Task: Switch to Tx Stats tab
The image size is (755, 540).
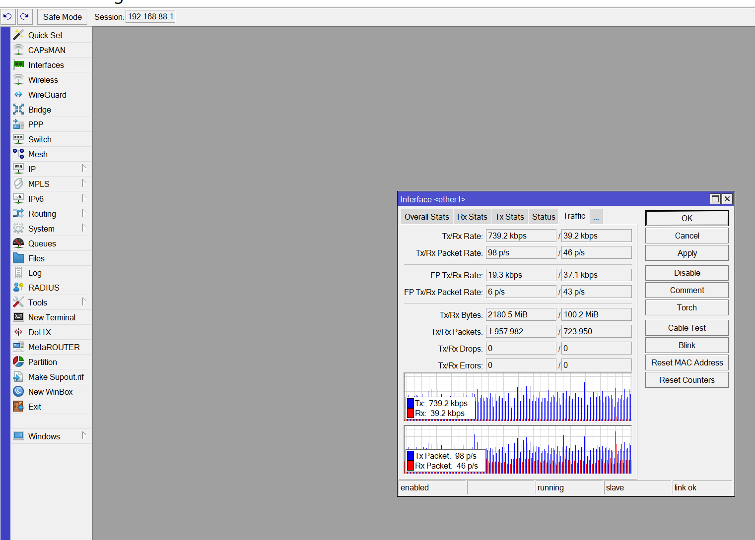Action: [x=510, y=217]
